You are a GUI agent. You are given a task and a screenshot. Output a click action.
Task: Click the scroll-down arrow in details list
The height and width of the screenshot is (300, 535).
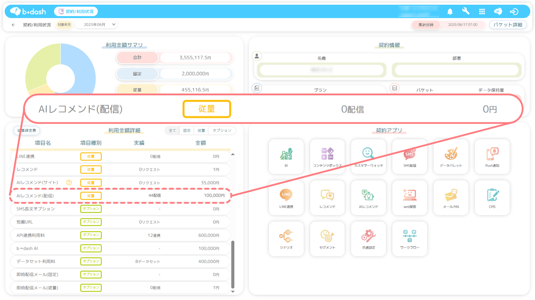[233, 291]
